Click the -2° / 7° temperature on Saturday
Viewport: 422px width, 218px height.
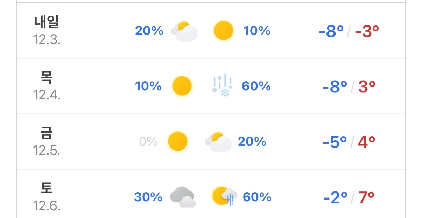tap(349, 197)
